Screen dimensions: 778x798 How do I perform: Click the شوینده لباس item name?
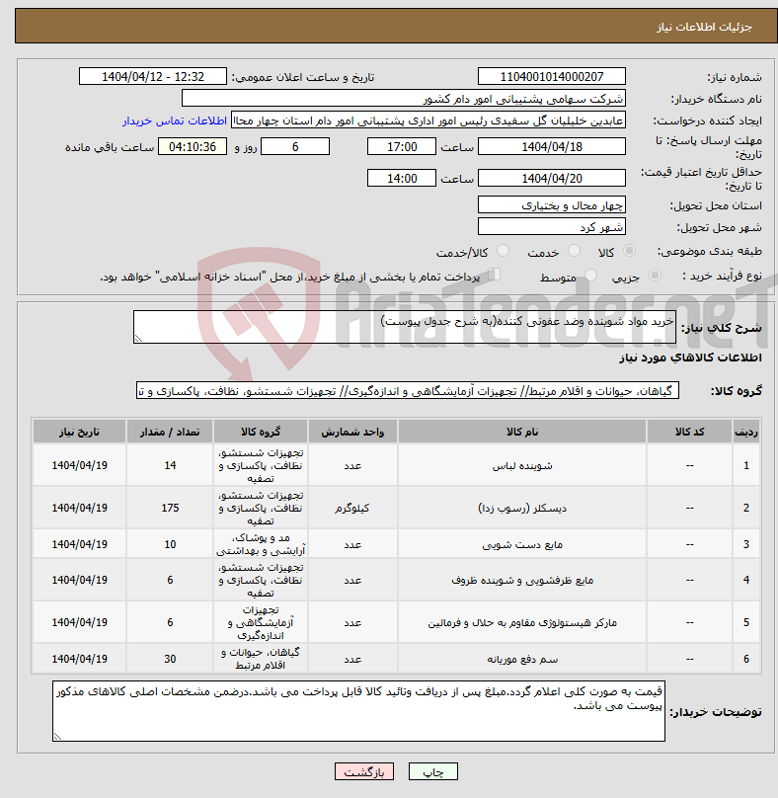tap(522, 466)
